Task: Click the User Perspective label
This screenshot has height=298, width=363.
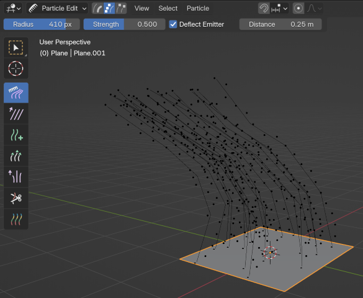Action: click(x=65, y=42)
